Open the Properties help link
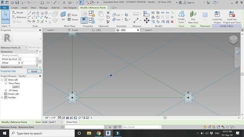 (x=8, y=71)
